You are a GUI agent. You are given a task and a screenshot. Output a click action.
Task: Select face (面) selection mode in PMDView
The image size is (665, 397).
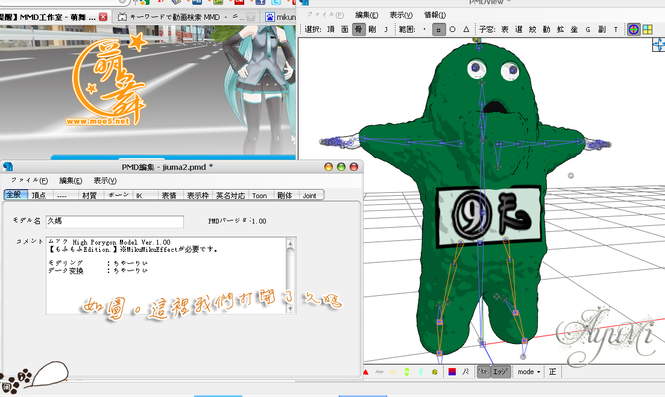pyautogui.click(x=345, y=30)
